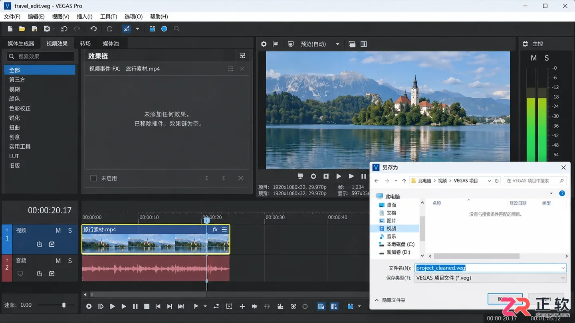Expand the address bar path dropdown
Screen dimensions: 575x323
pos(489,181)
